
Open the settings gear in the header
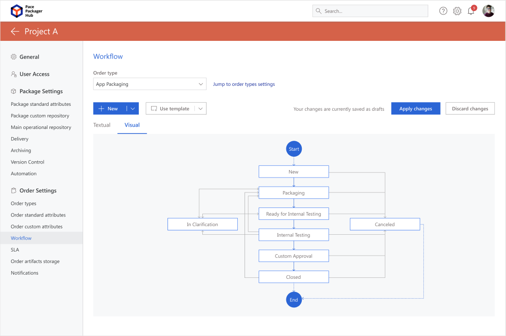tap(457, 11)
